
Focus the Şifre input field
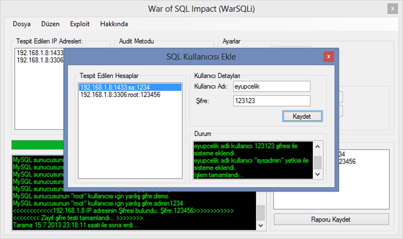[x=272, y=101]
